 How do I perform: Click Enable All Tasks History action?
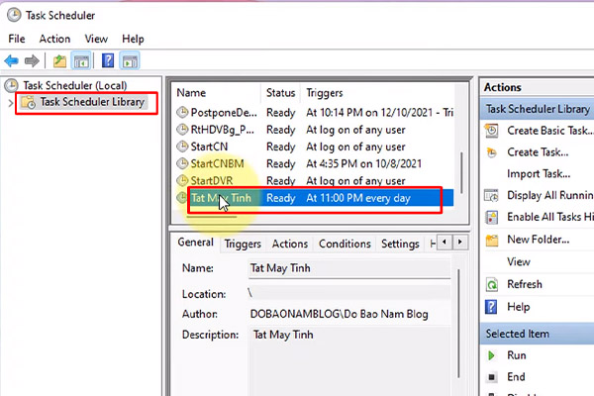pyautogui.click(x=550, y=217)
